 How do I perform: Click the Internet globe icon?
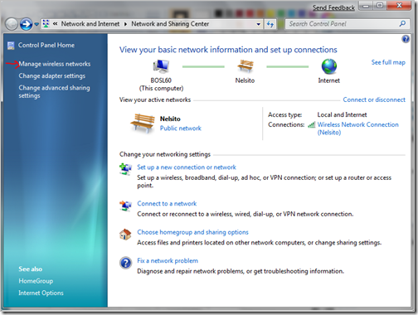click(329, 66)
